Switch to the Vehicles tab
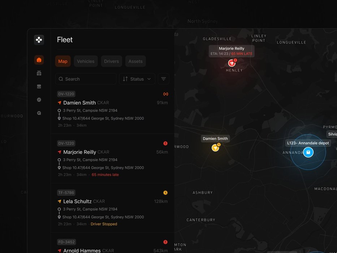Screen dimensions: 337x253 point(86,61)
